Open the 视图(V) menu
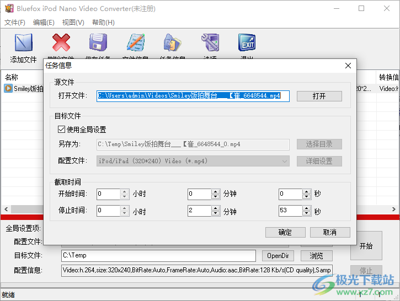The width and height of the screenshot is (400, 301). point(73,23)
